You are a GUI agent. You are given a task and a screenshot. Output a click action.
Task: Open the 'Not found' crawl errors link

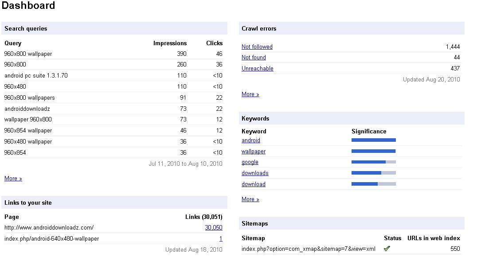(x=254, y=58)
